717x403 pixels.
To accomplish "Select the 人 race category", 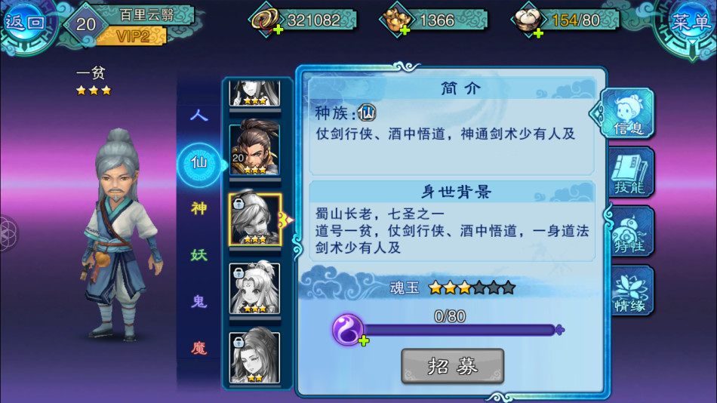I will [199, 115].
